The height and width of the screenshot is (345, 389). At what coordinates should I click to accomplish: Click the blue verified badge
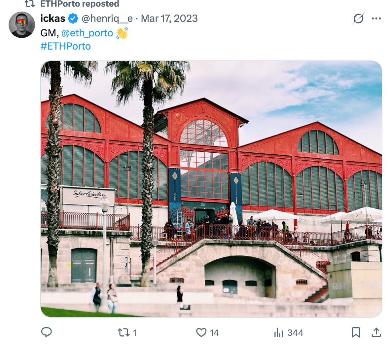pyautogui.click(x=73, y=19)
